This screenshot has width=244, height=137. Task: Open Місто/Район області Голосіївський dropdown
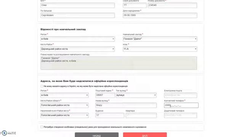pos(64,105)
